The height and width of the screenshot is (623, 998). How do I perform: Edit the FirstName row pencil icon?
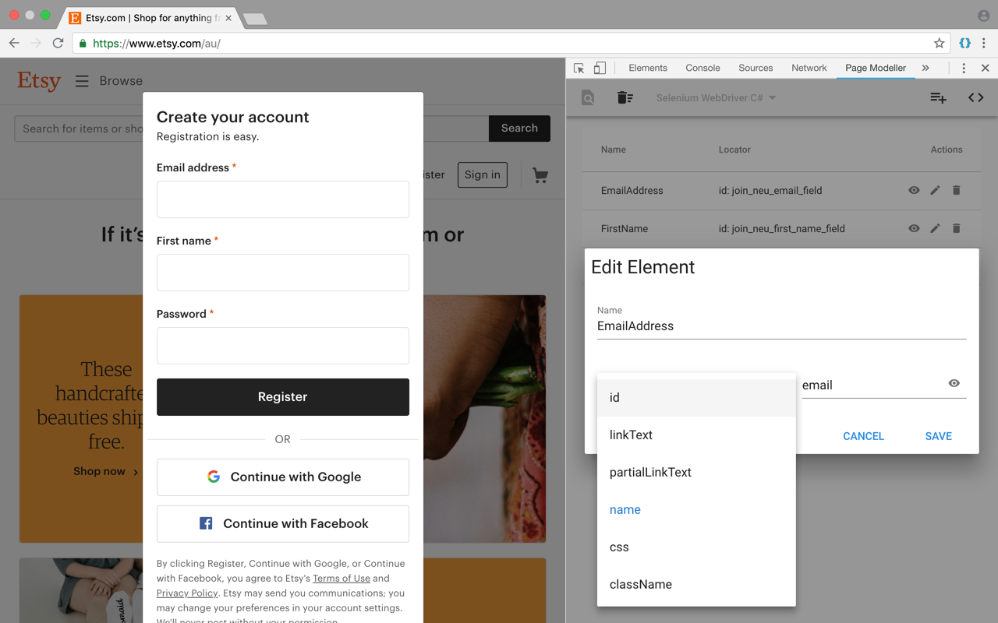pyautogui.click(x=935, y=228)
